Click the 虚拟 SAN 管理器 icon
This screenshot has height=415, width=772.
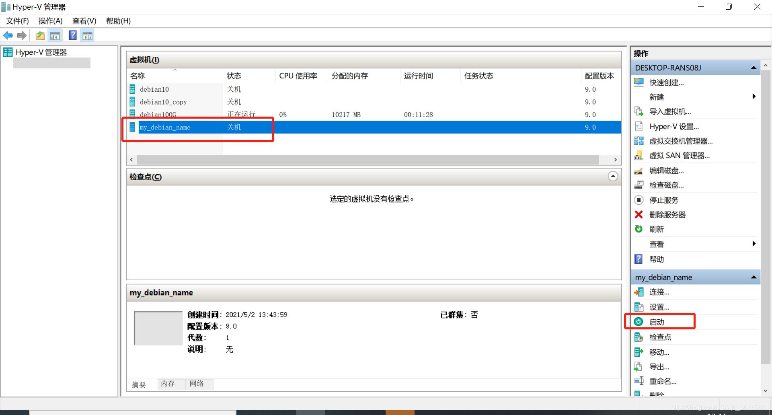click(x=639, y=155)
